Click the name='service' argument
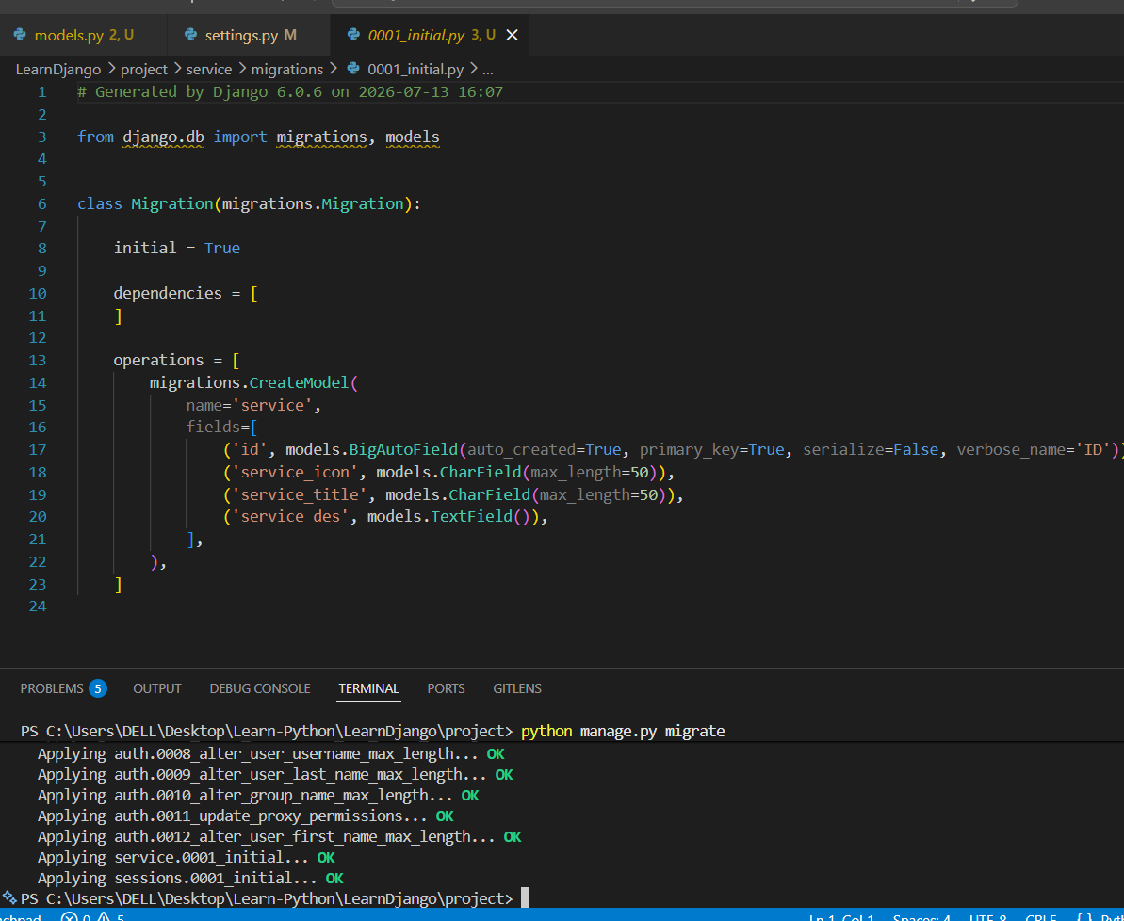The width and height of the screenshot is (1124, 921). (x=250, y=405)
